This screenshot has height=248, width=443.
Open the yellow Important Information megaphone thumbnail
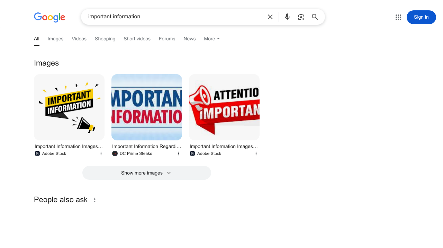coord(69,107)
